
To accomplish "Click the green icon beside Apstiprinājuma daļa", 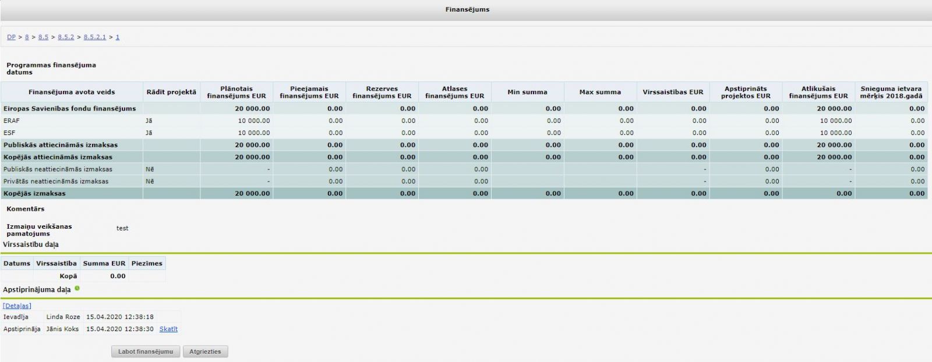I will coord(77,288).
